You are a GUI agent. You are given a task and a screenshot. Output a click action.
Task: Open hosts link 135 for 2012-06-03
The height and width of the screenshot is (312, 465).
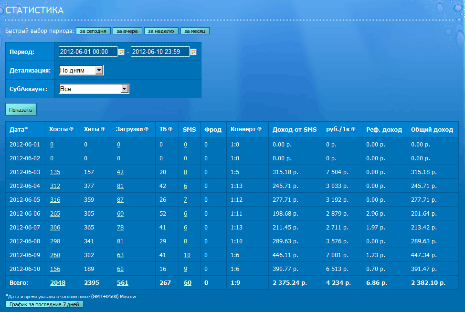55,172
